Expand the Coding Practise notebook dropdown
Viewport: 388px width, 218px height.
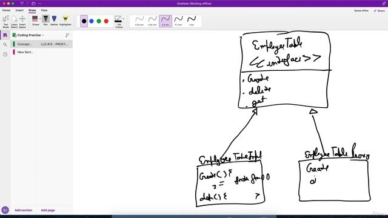click(43, 35)
